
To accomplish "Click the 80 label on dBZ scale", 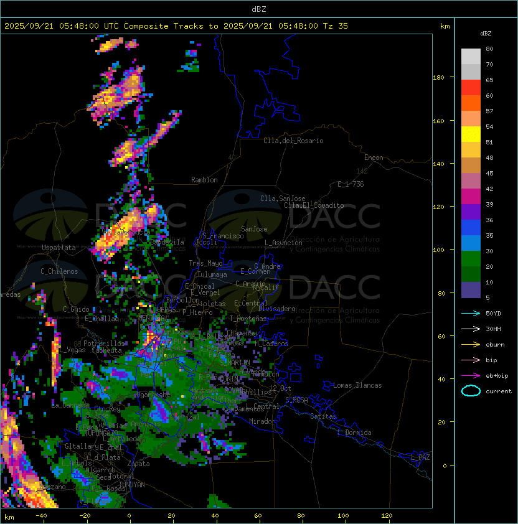I will coord(489,49).
